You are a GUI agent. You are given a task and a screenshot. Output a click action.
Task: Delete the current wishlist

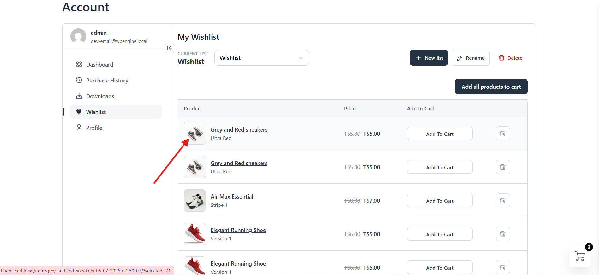(x=510, y=58)
